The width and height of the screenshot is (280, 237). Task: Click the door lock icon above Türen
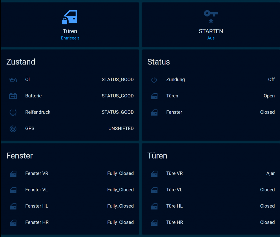click(70, 17)
